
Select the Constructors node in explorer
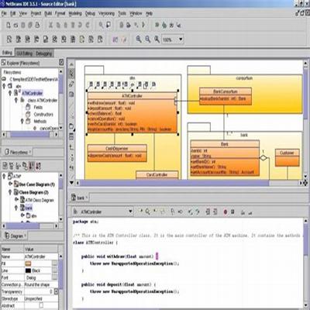pos(43,114)
